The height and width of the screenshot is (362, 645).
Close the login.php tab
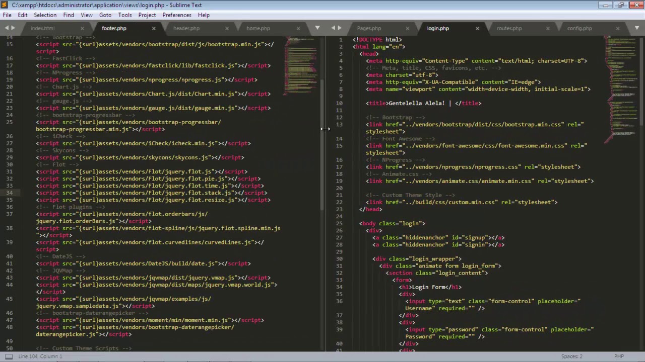tap(477, 28)
